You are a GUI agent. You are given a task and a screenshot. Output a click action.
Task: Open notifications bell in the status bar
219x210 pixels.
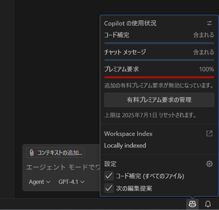click(208, 204)
